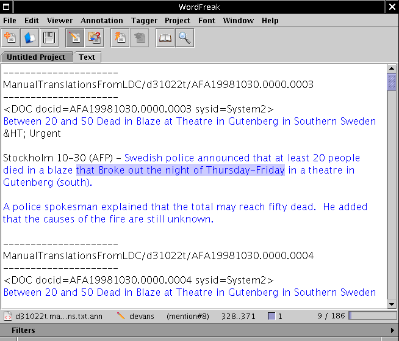Click the edit annotation pencil toolbar icon
Screen dimensions: 399x341
75,38
